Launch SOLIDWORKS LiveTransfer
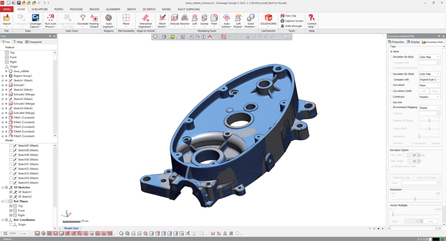Viewport: 446px width, 241px height. pyautogui.click(x=269, y=18)
